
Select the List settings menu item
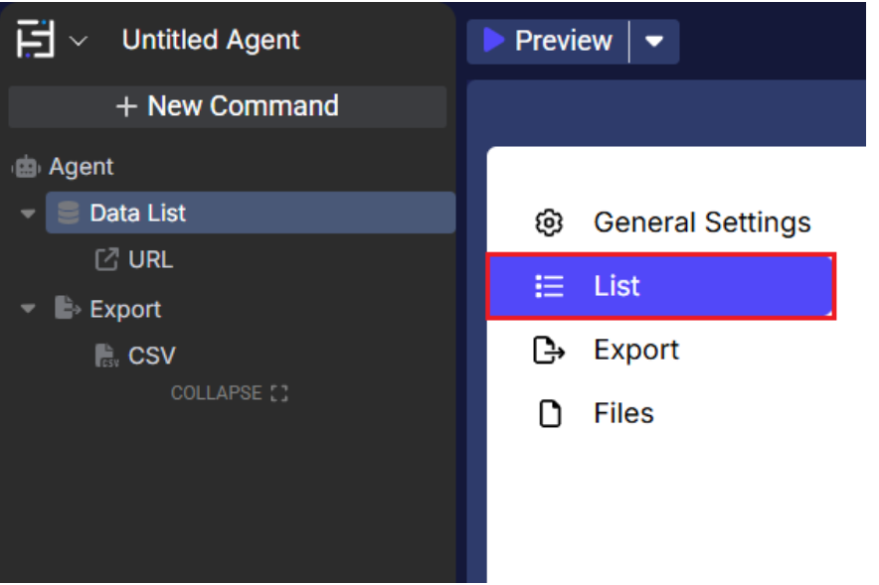(x=660, y=287)
